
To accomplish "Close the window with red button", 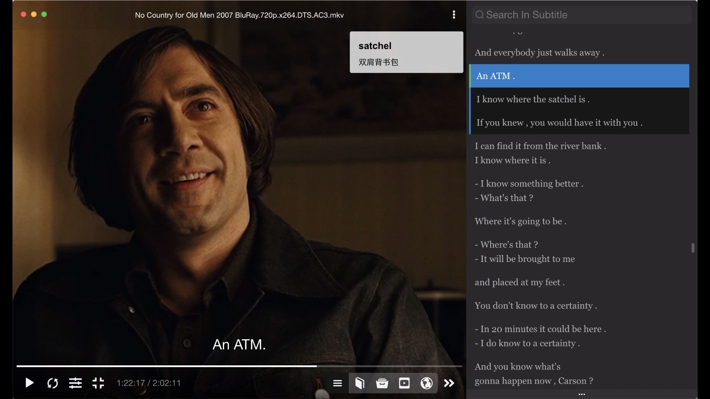I will point(23,14).
